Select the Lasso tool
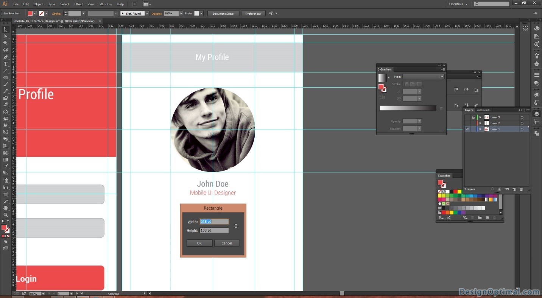Viewport: 542px width, 298px height. tap(6, 50)
